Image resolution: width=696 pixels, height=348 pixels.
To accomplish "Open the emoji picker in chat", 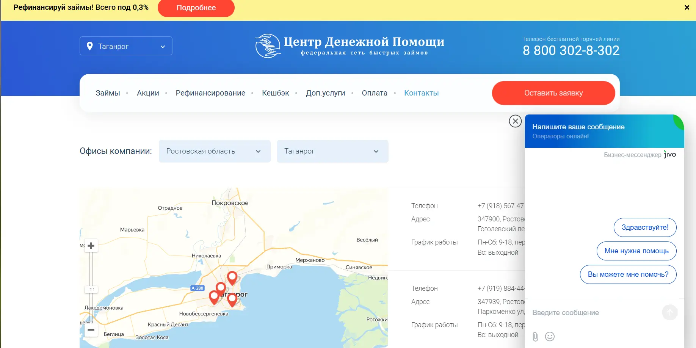I will click(x=550, y=336).
